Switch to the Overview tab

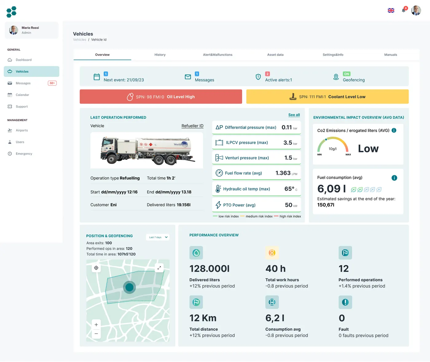[x=102, y=54]
